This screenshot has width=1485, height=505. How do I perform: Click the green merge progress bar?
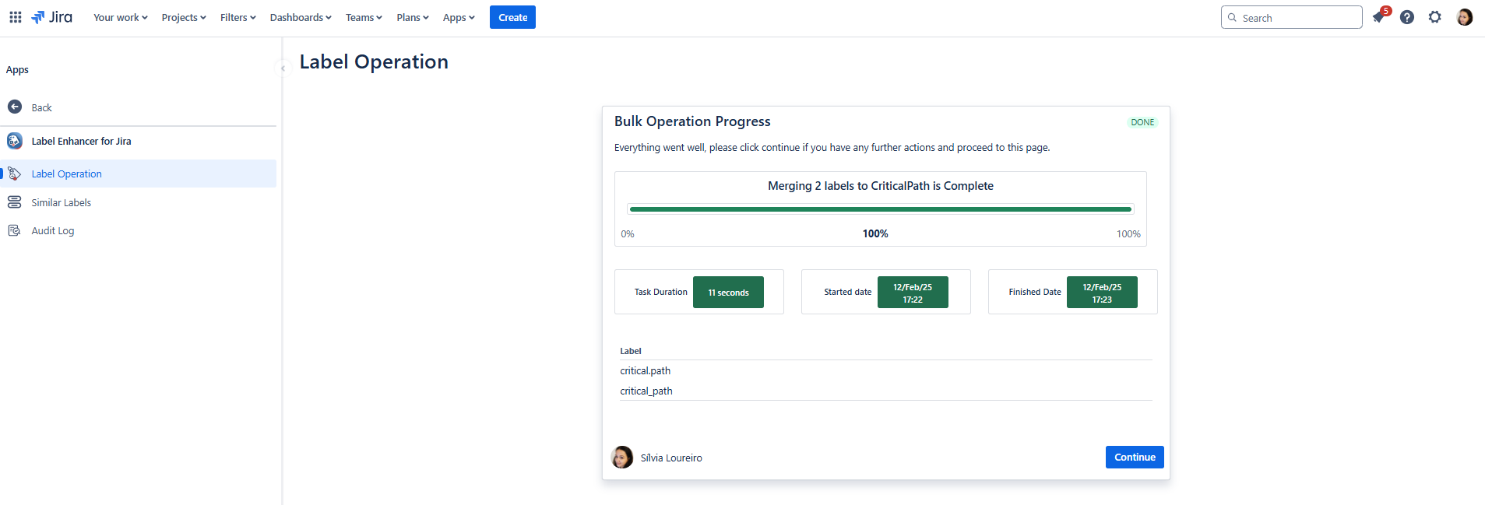880,209
